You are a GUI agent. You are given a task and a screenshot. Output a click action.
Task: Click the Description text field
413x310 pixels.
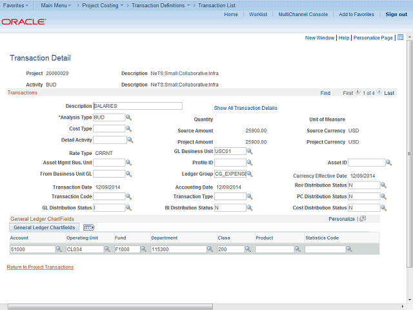(138, 106)
